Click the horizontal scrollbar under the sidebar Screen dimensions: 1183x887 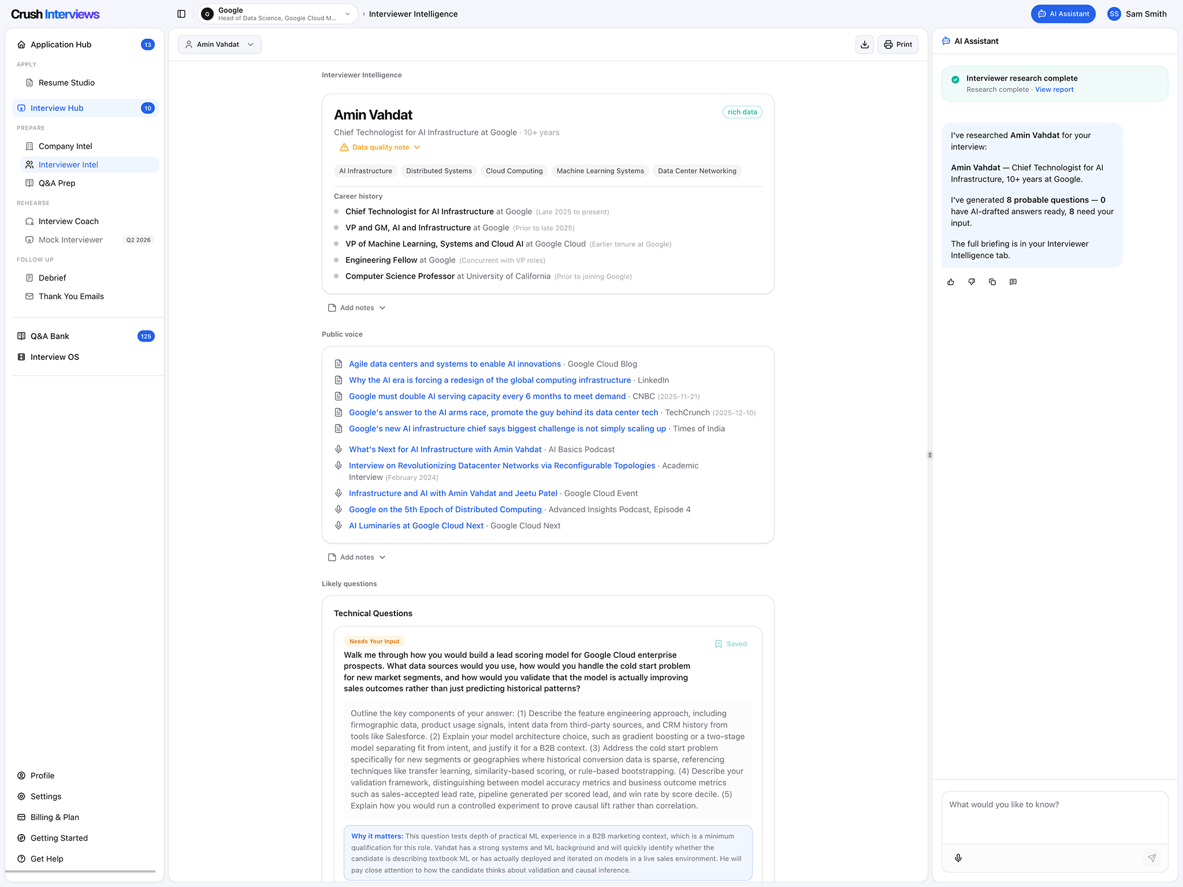[80, 871]
